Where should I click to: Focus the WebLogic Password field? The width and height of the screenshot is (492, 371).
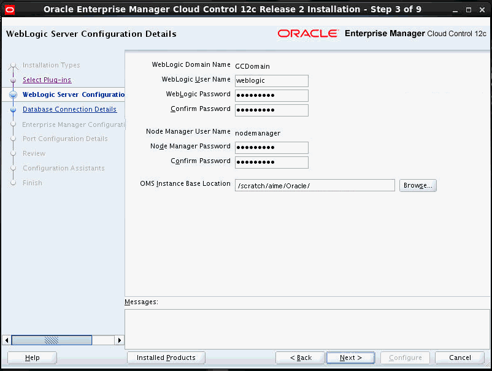click(271, 95)
